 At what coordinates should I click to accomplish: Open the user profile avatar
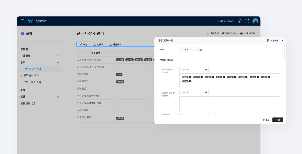tap(255, 21)
